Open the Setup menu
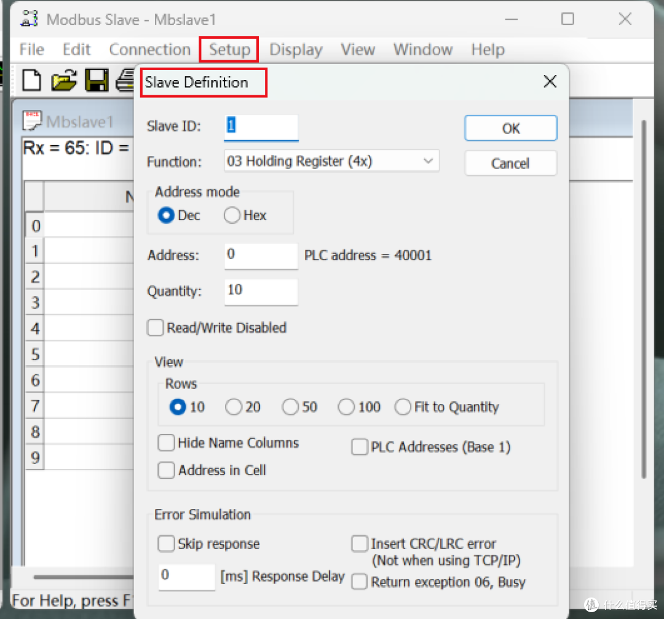This screenshot has width=664, height=619. coord(229,50)
